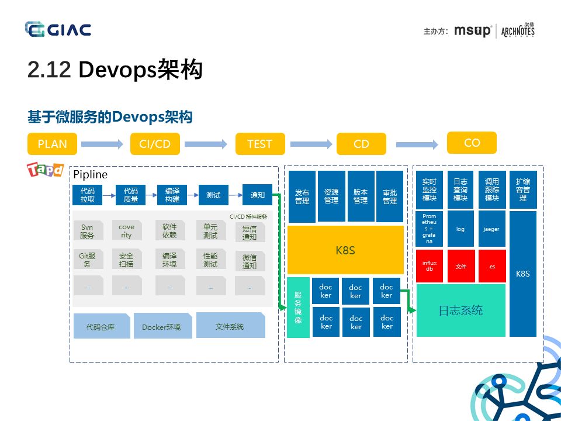Click the 资源管理 block
Viewport: 561px width, 421px height.
pyautogui.click(x=331, y=196)
